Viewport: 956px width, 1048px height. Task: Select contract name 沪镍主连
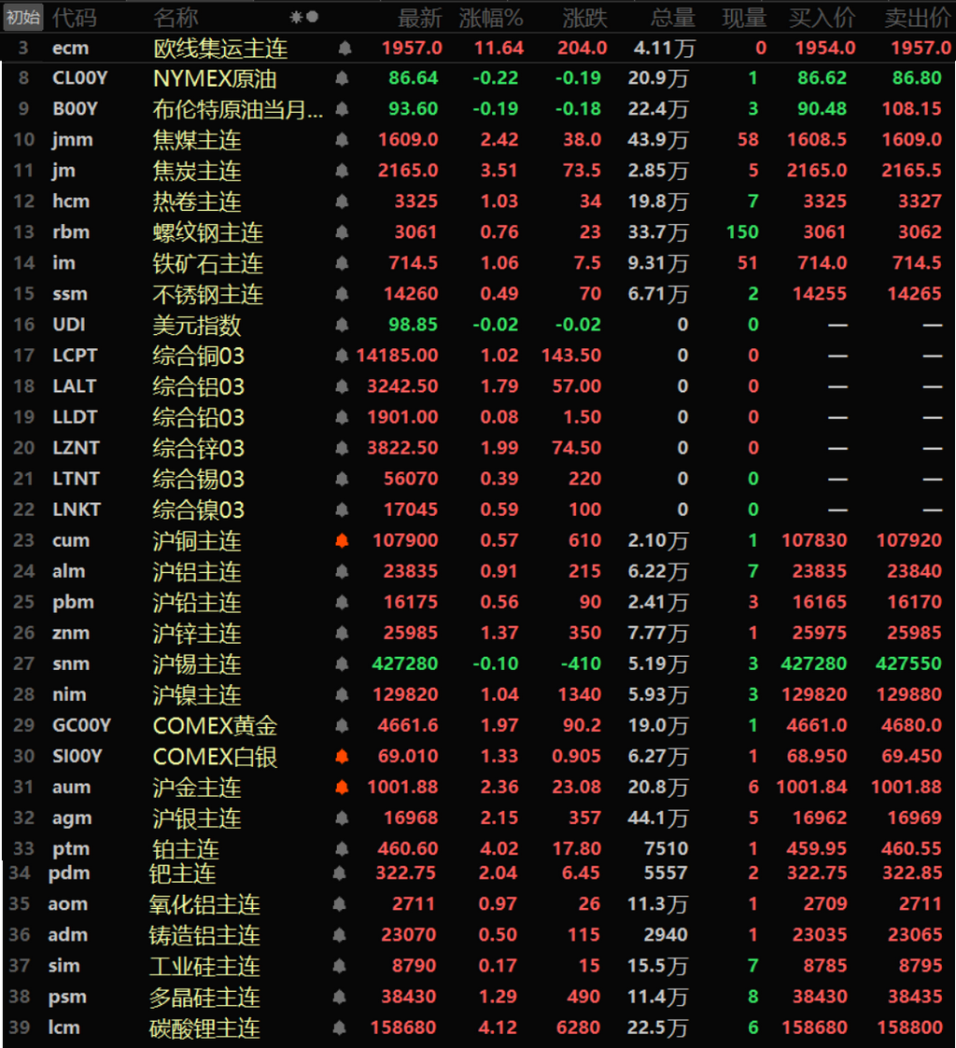(x=197, y=695)
